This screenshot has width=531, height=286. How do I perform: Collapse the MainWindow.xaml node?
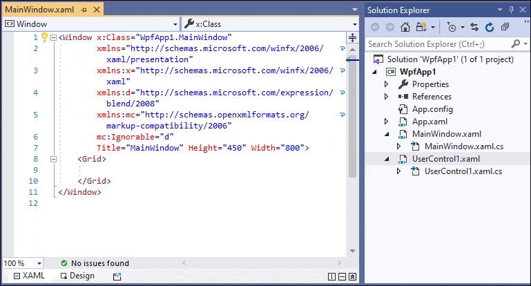(387, 134)
